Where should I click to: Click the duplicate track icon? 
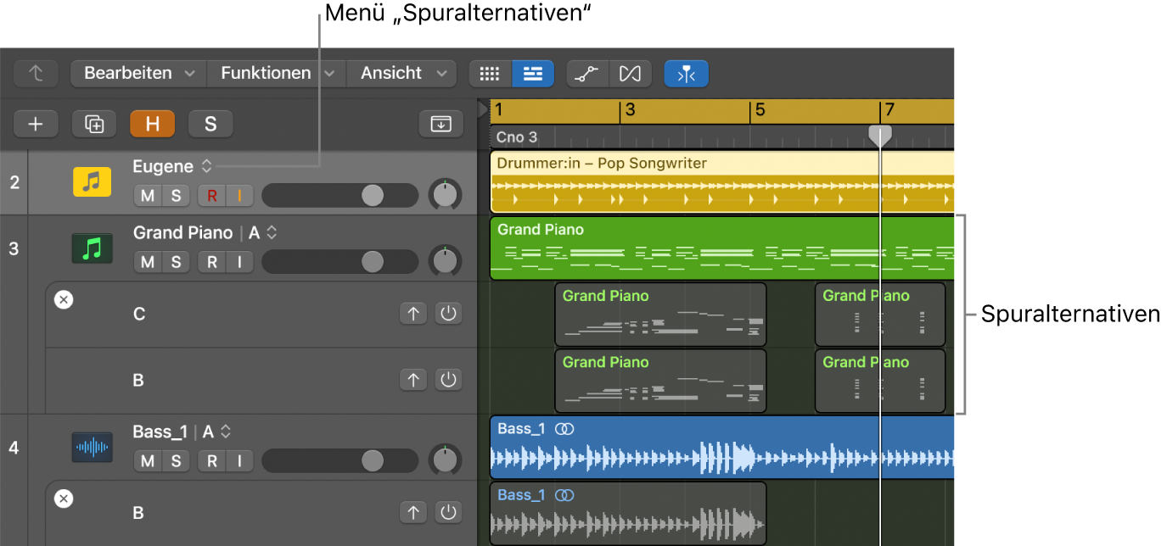click(x=94, y=124)
